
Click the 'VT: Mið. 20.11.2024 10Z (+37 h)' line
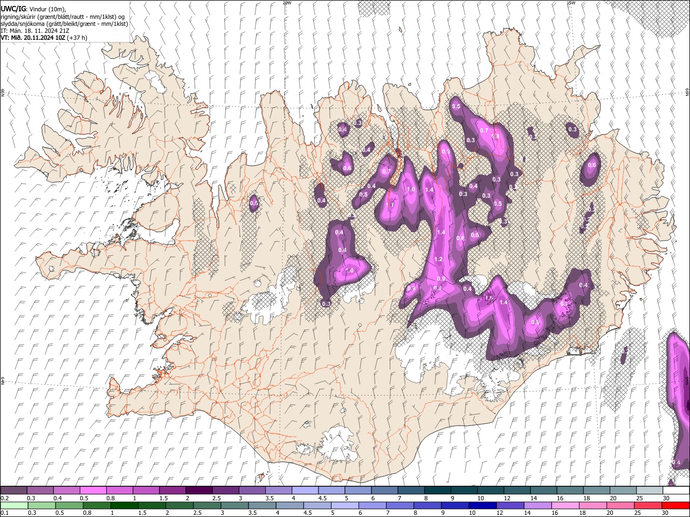44,38
